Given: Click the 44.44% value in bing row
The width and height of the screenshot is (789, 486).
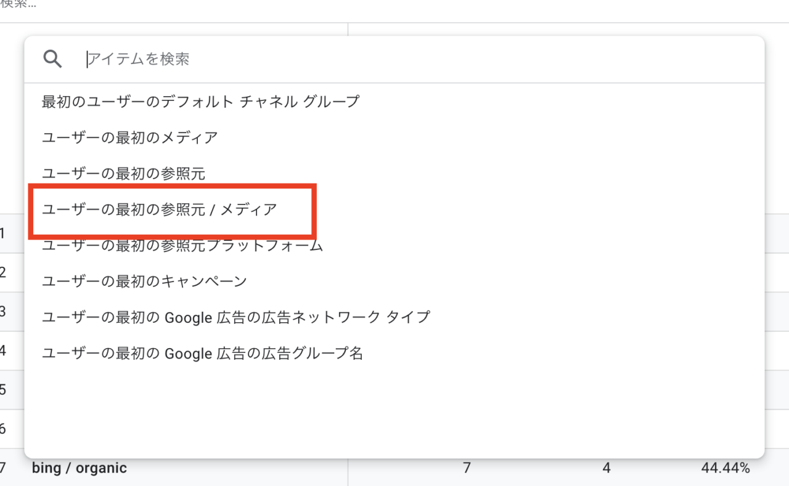Looking at the screenshot, I should 726,468.
